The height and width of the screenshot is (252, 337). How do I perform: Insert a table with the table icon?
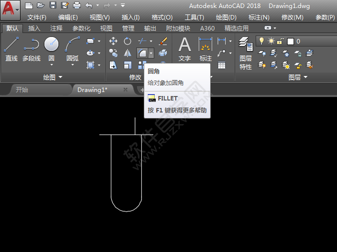(x=222, y=65)
